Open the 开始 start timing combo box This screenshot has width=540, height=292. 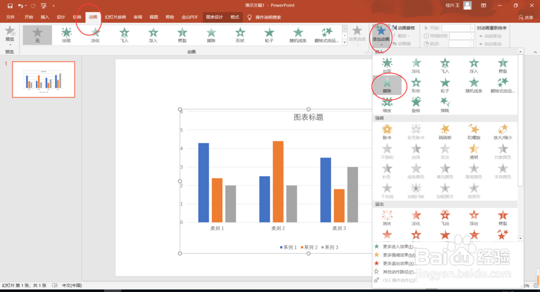point(458,28)
